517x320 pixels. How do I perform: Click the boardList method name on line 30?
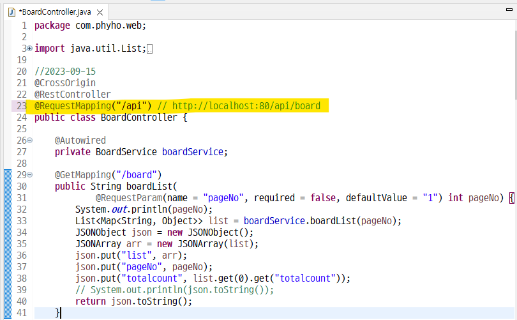[149, 187]
